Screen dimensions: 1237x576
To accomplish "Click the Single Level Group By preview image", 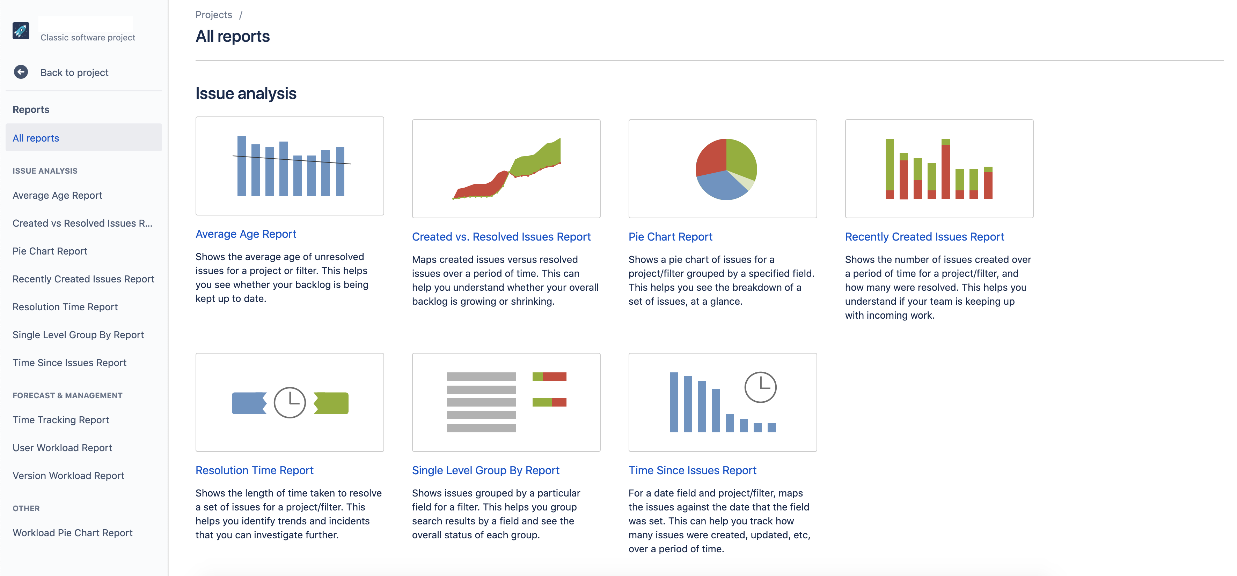I will pyautogui.click(x=506, y=402).
